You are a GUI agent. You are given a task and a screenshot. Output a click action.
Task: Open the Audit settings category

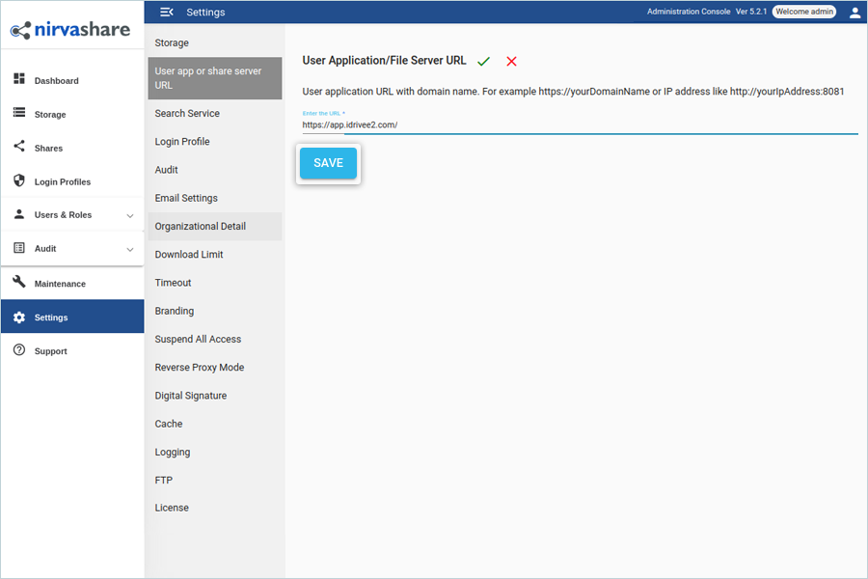[x=215, y=170]
